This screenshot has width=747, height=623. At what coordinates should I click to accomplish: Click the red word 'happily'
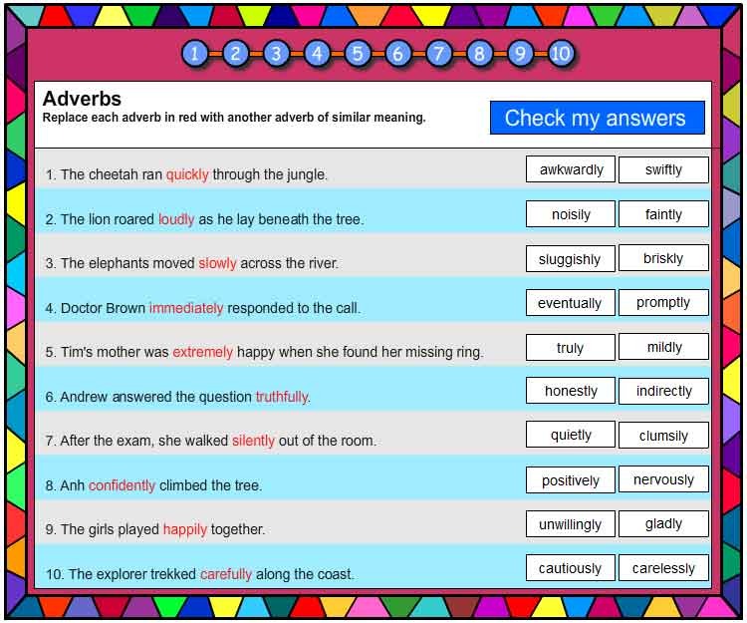[185, 529]
